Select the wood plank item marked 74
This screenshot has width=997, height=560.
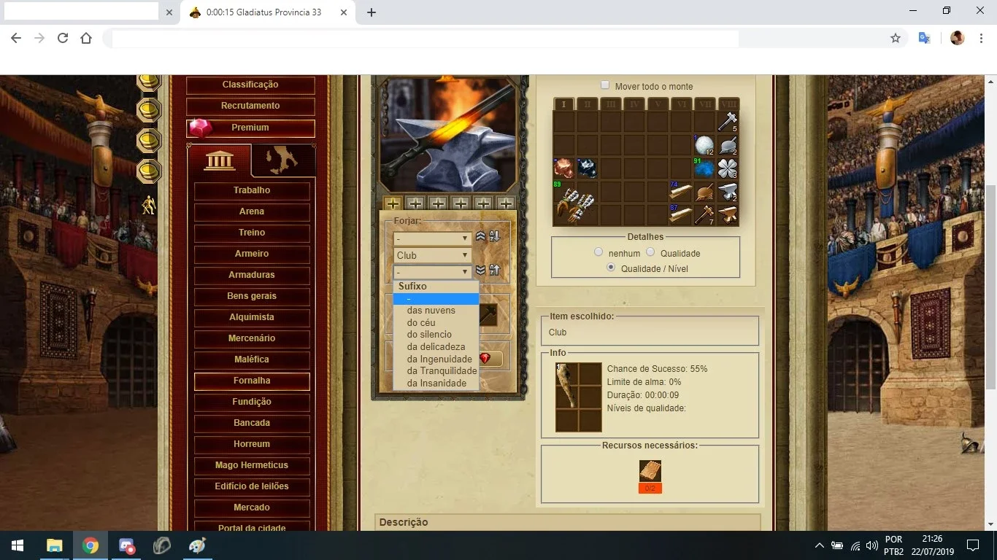(x=680, y=192)
